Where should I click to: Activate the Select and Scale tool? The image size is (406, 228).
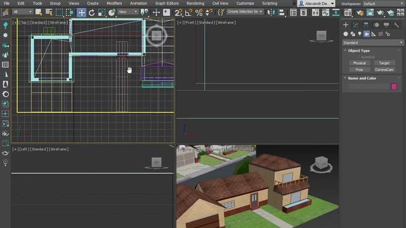101,13
